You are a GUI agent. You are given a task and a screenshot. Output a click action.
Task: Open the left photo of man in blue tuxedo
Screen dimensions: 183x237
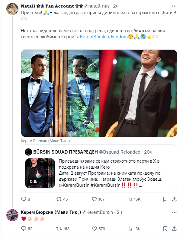tap(60, 93)
